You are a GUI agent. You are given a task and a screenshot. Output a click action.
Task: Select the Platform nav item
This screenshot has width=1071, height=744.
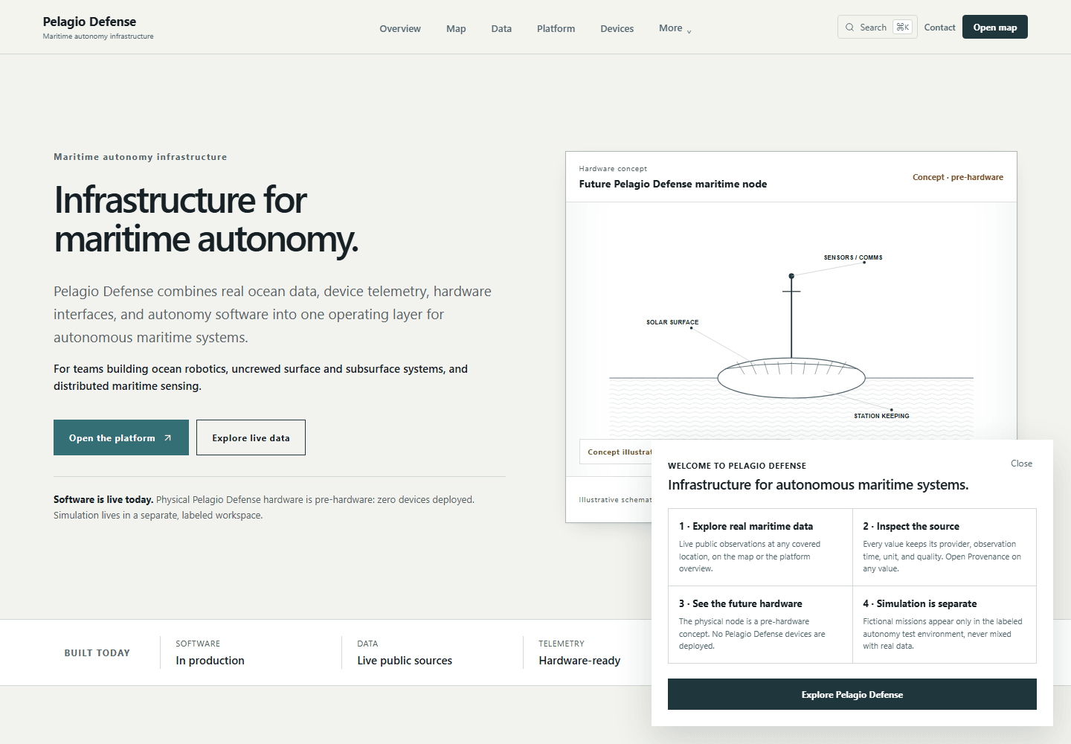556,28
